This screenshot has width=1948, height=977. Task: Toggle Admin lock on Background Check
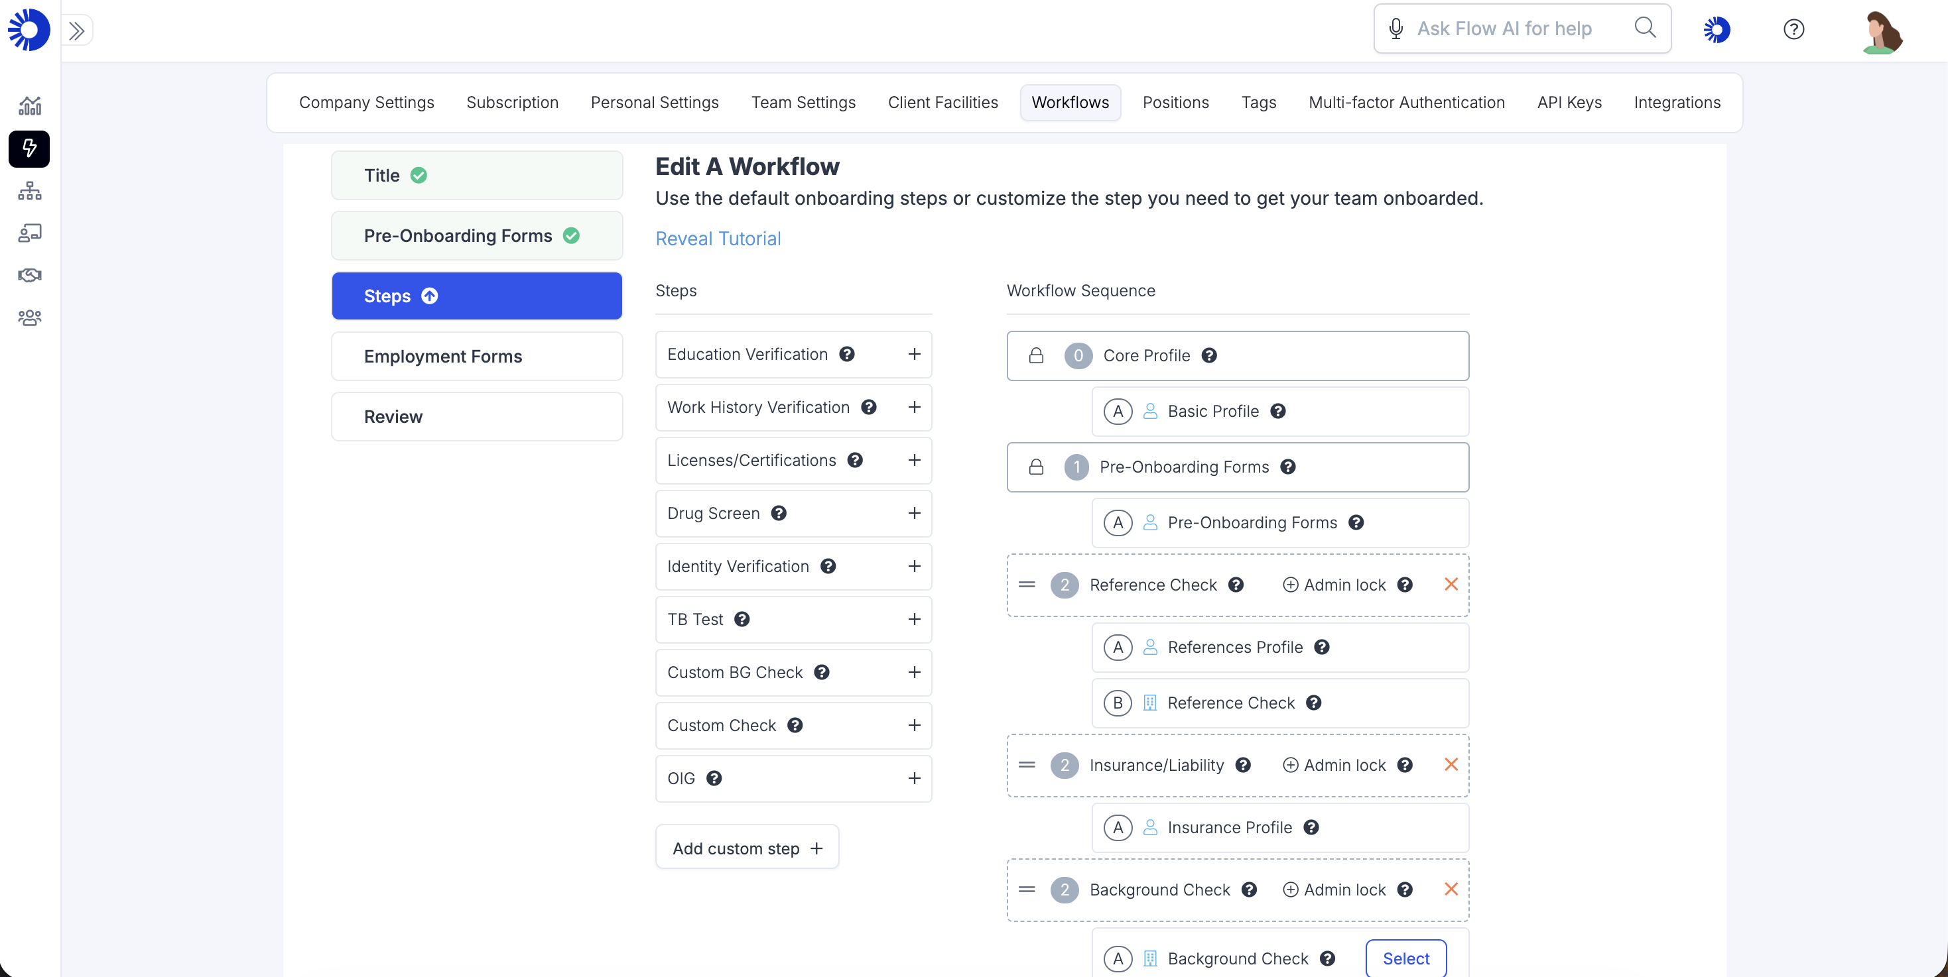click(1334, 890)
